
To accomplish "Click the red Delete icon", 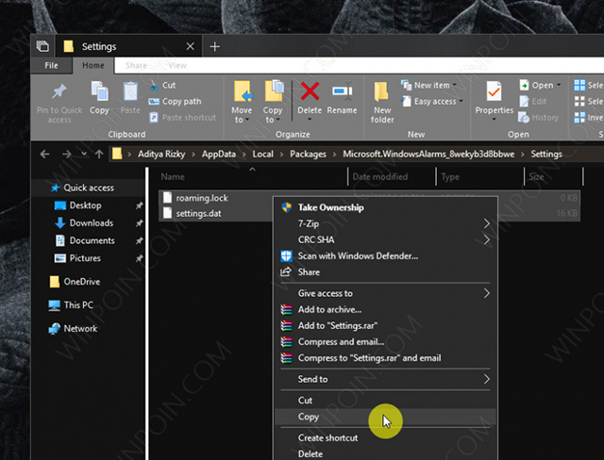I will tap(310, 90).
